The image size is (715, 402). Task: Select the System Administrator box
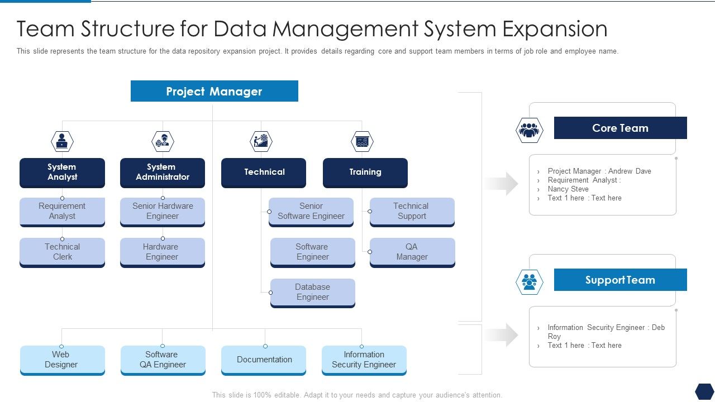pos(163,173)
